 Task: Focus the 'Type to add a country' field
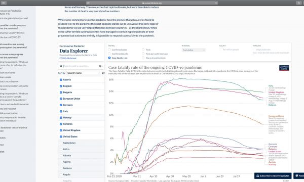81,66
